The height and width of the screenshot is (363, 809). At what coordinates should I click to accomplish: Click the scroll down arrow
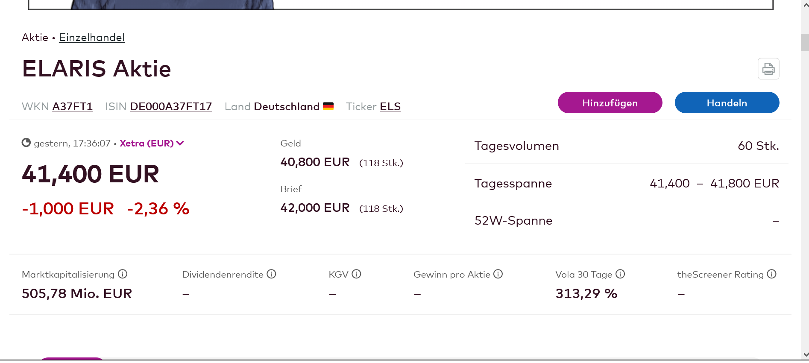click(805, 354)
